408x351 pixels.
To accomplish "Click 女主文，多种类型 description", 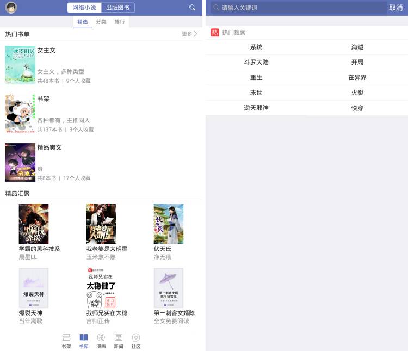I will [x=60, y=71].
